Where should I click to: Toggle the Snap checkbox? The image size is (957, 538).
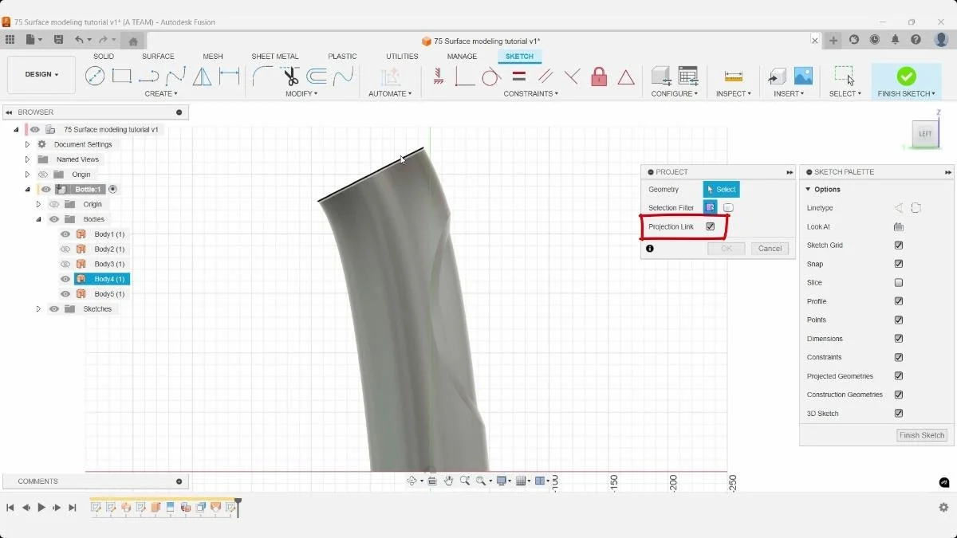click(899, 264)
